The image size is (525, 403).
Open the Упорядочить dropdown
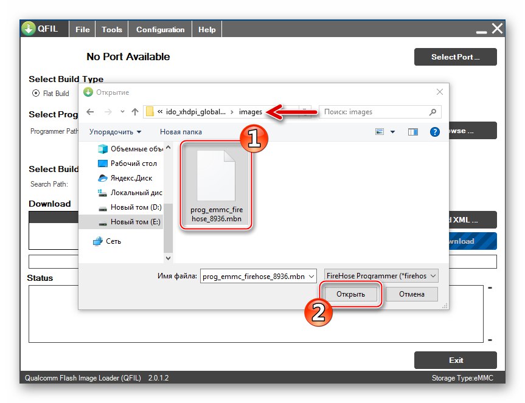coord(115,132)
